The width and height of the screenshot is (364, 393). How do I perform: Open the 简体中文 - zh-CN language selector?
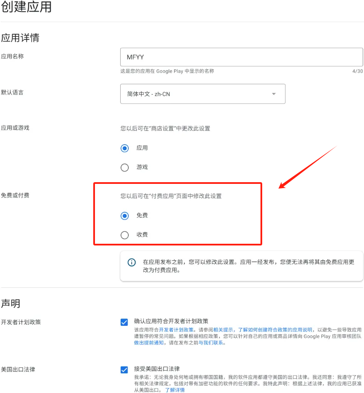pos(202,94)
